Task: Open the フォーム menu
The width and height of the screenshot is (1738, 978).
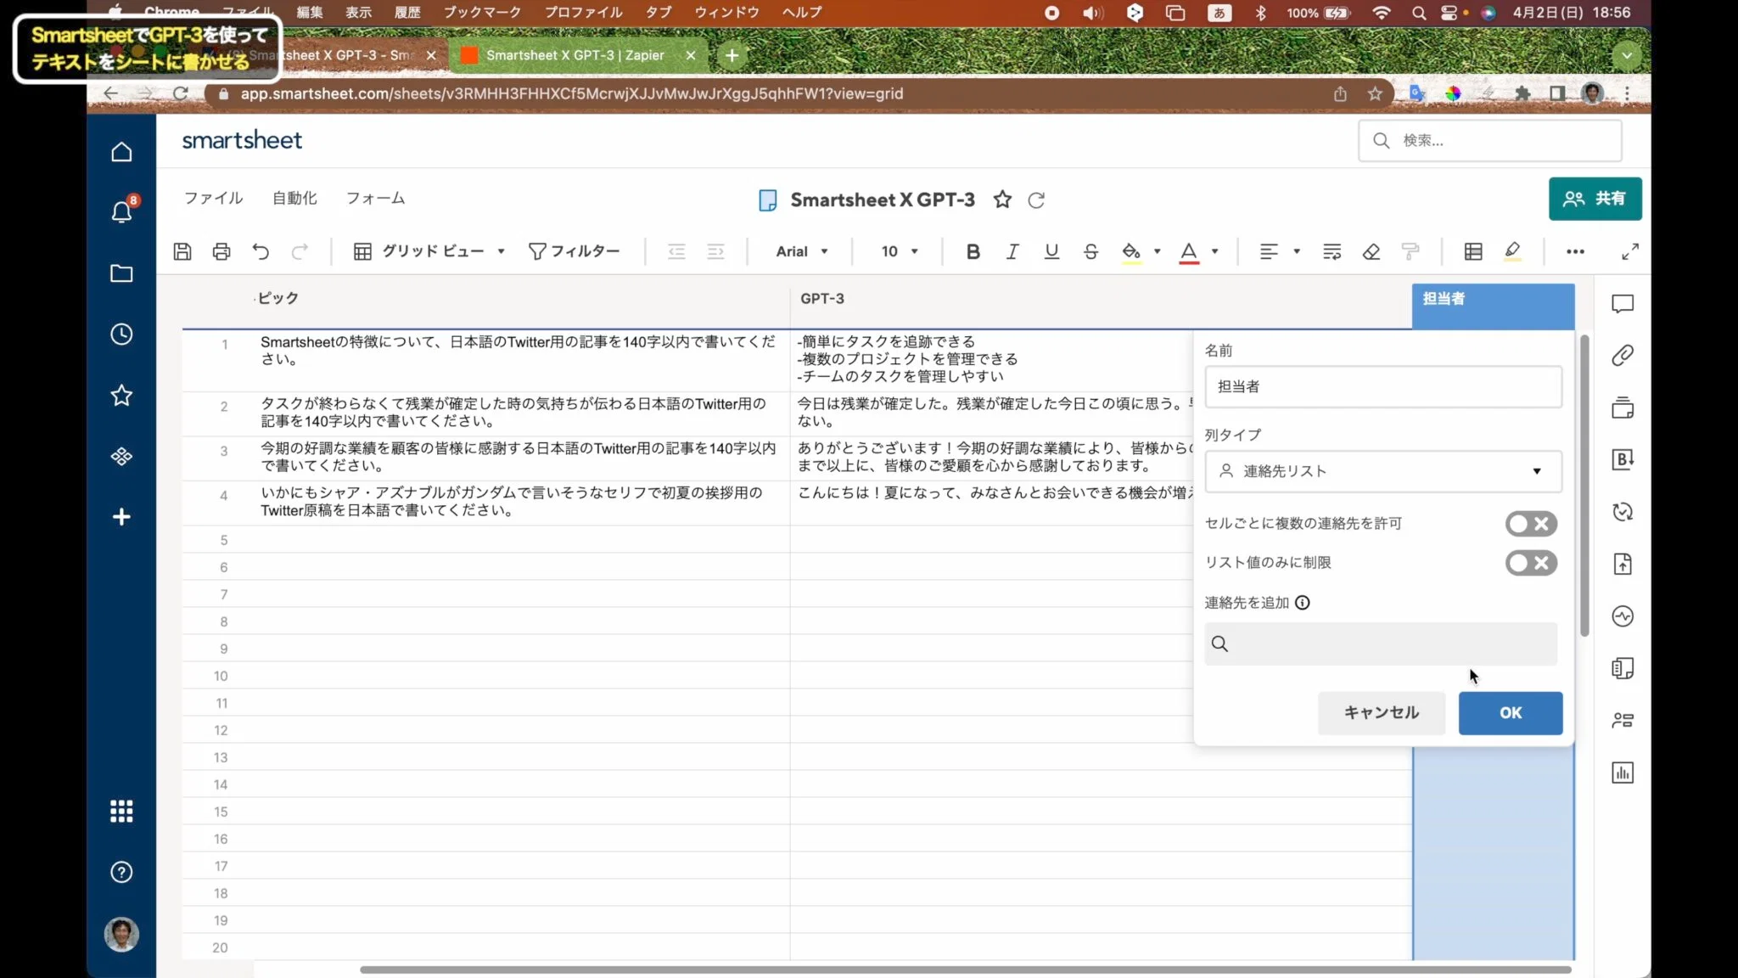Action: pos(375,198)
